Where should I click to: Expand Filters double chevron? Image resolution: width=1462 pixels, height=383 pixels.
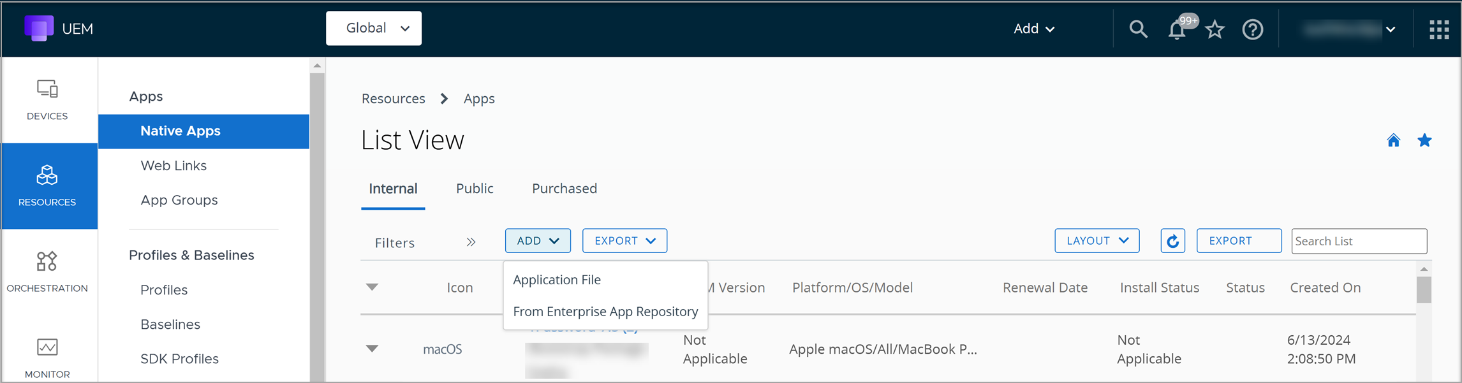pos(471,242)
